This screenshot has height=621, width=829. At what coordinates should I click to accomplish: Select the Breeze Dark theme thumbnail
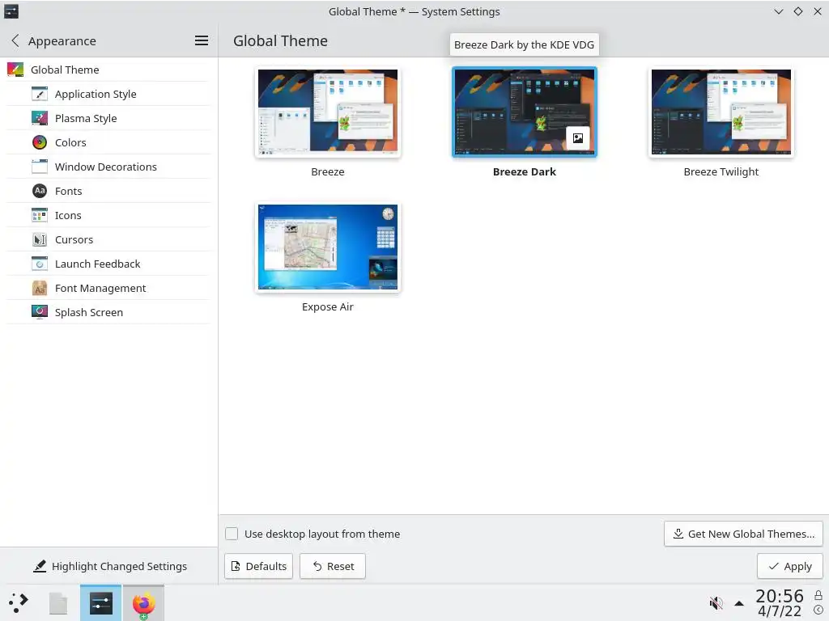click(x=525, y=112)
